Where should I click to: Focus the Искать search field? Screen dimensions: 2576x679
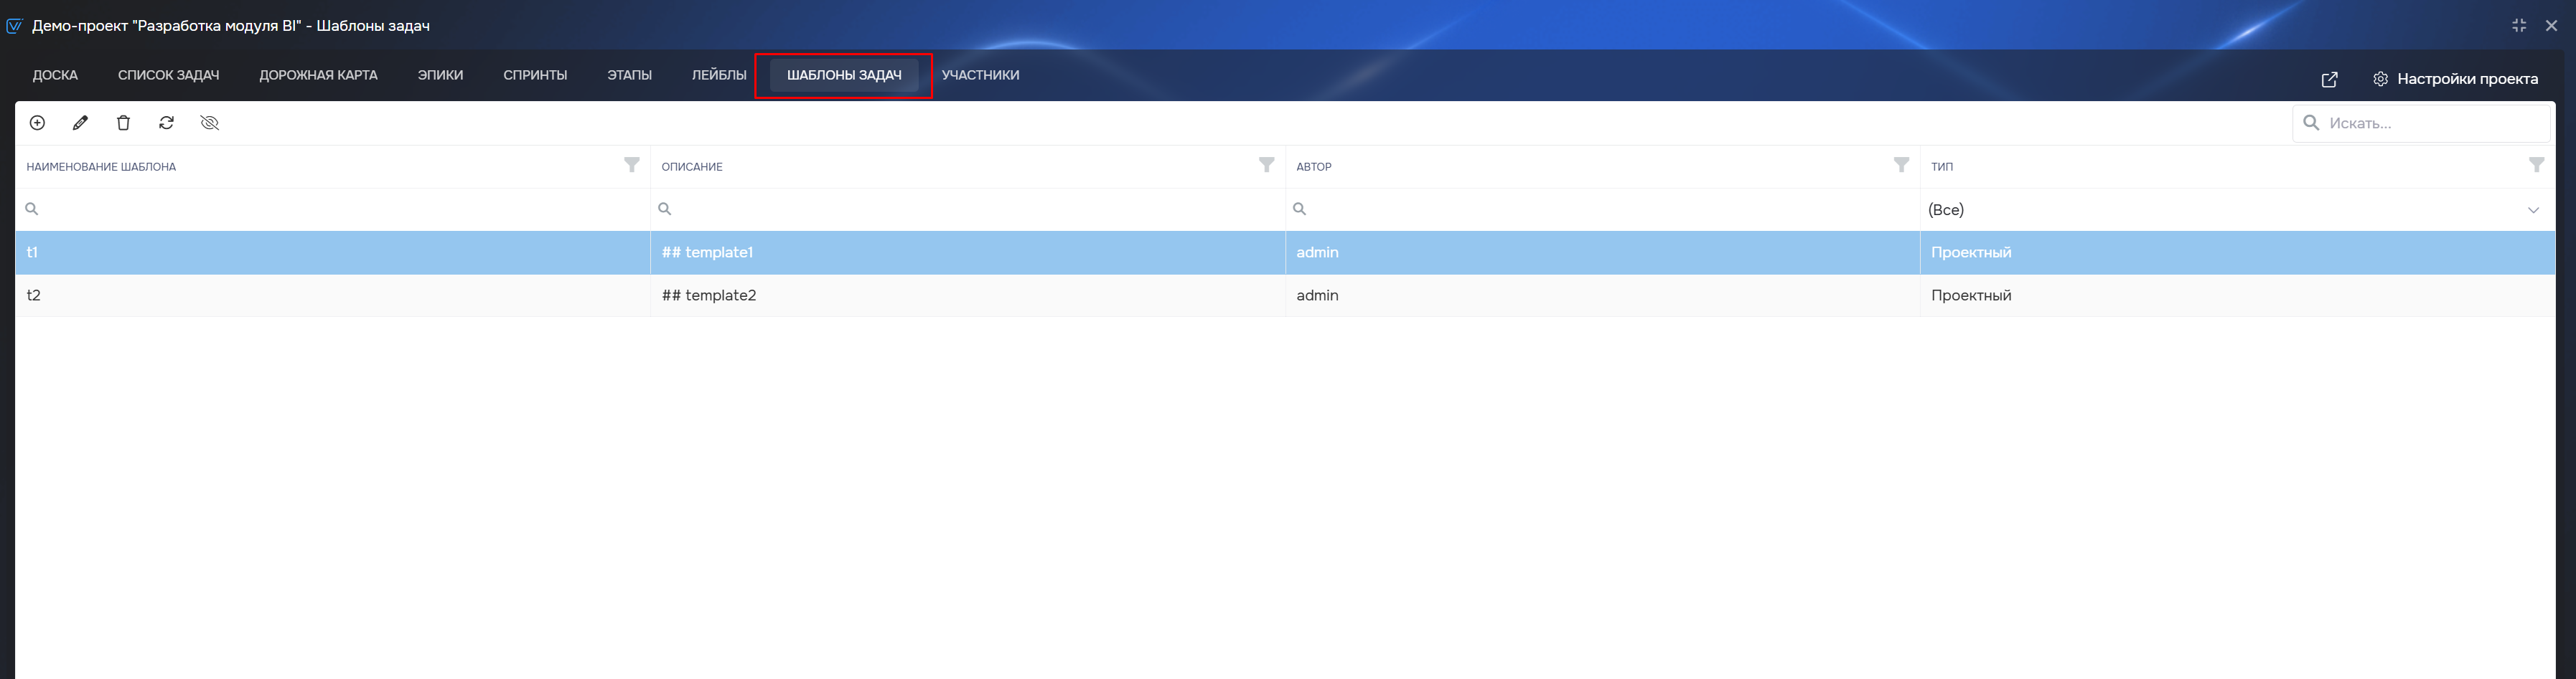pos(2421,123)
